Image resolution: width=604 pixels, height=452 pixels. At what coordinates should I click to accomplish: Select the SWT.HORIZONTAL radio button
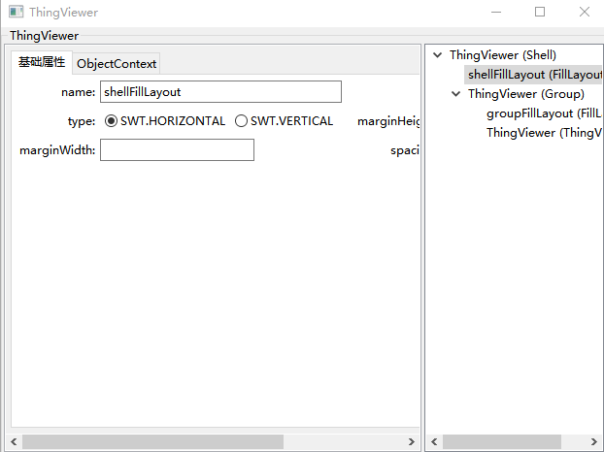click(x=111, y=121)
